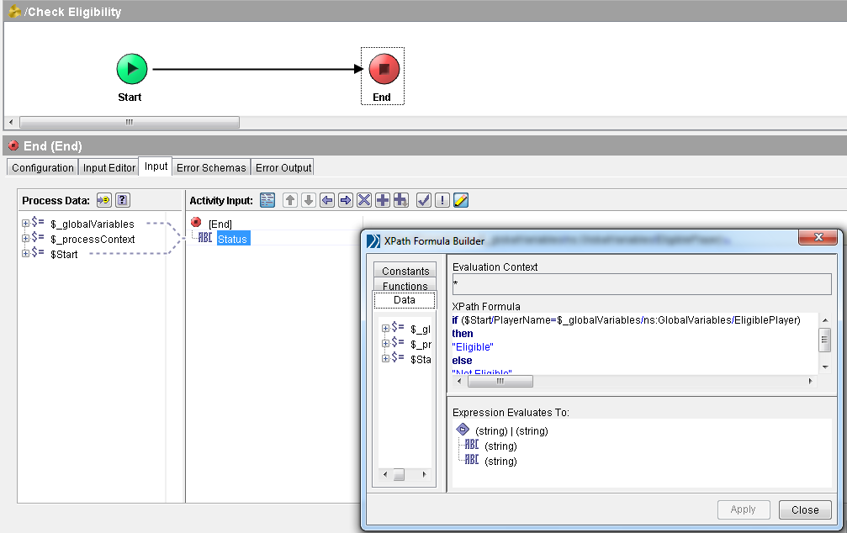Click the move right (demote) arrow button
Viewport: 847px width, 533px height.
346,200
